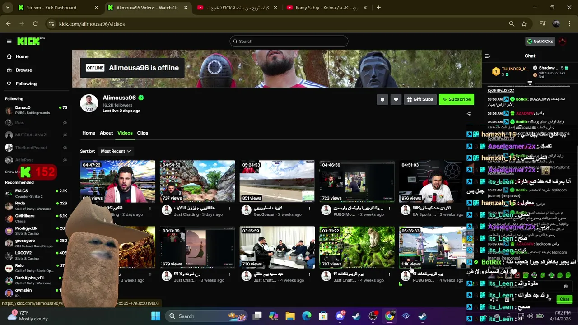The image size is (578, 325).
Task: Collapse the chat panel
Action: coord(488,56)
